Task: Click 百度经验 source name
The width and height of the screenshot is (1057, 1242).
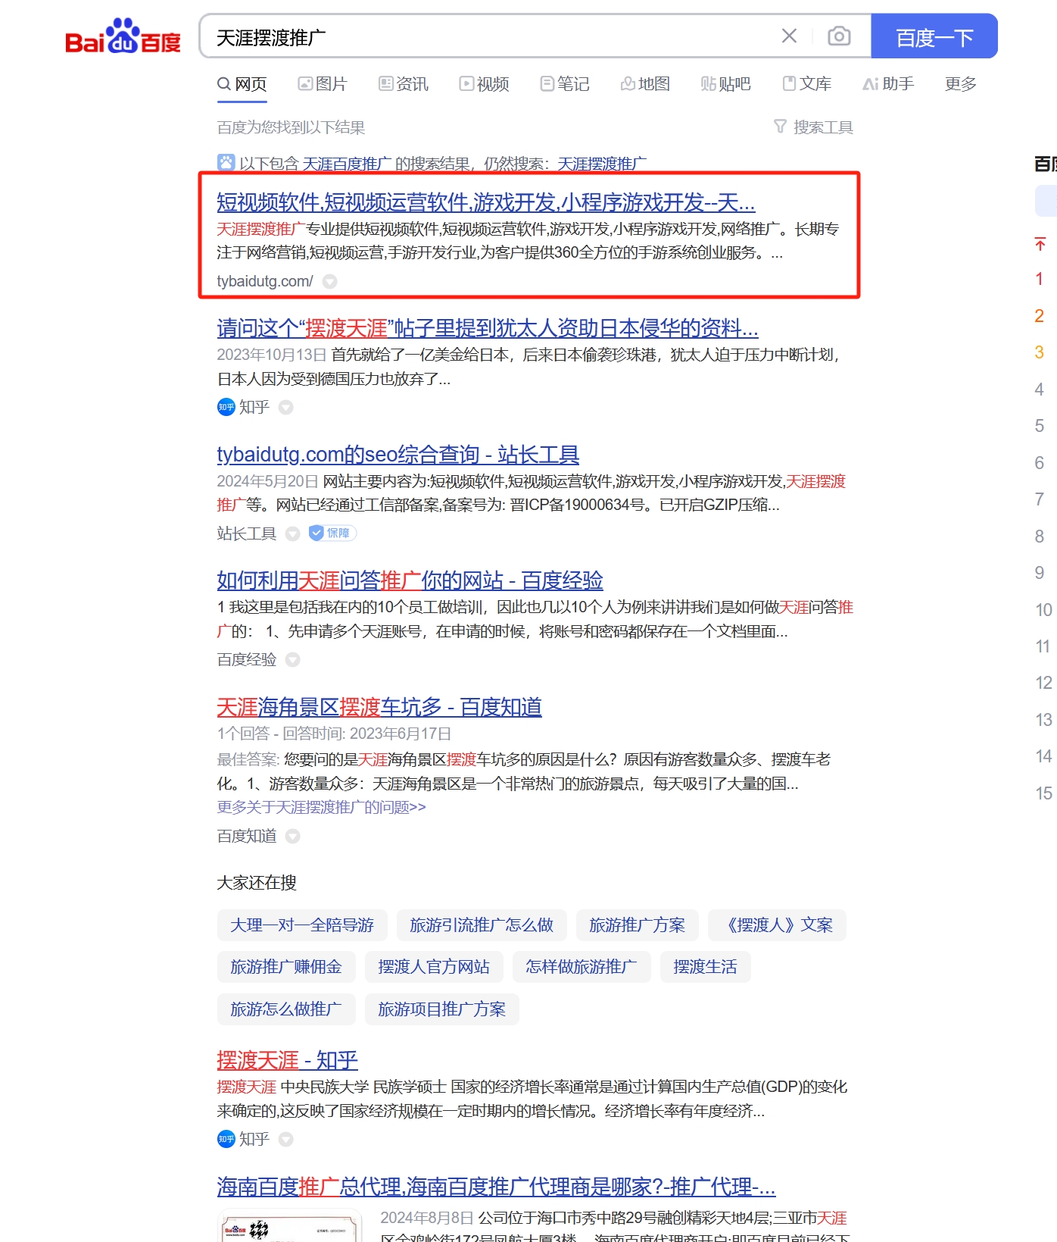Action: pyautogui.click(x=247, y=659)
